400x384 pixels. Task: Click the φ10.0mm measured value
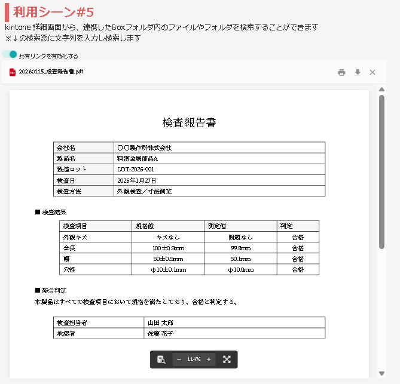point(240,269)
